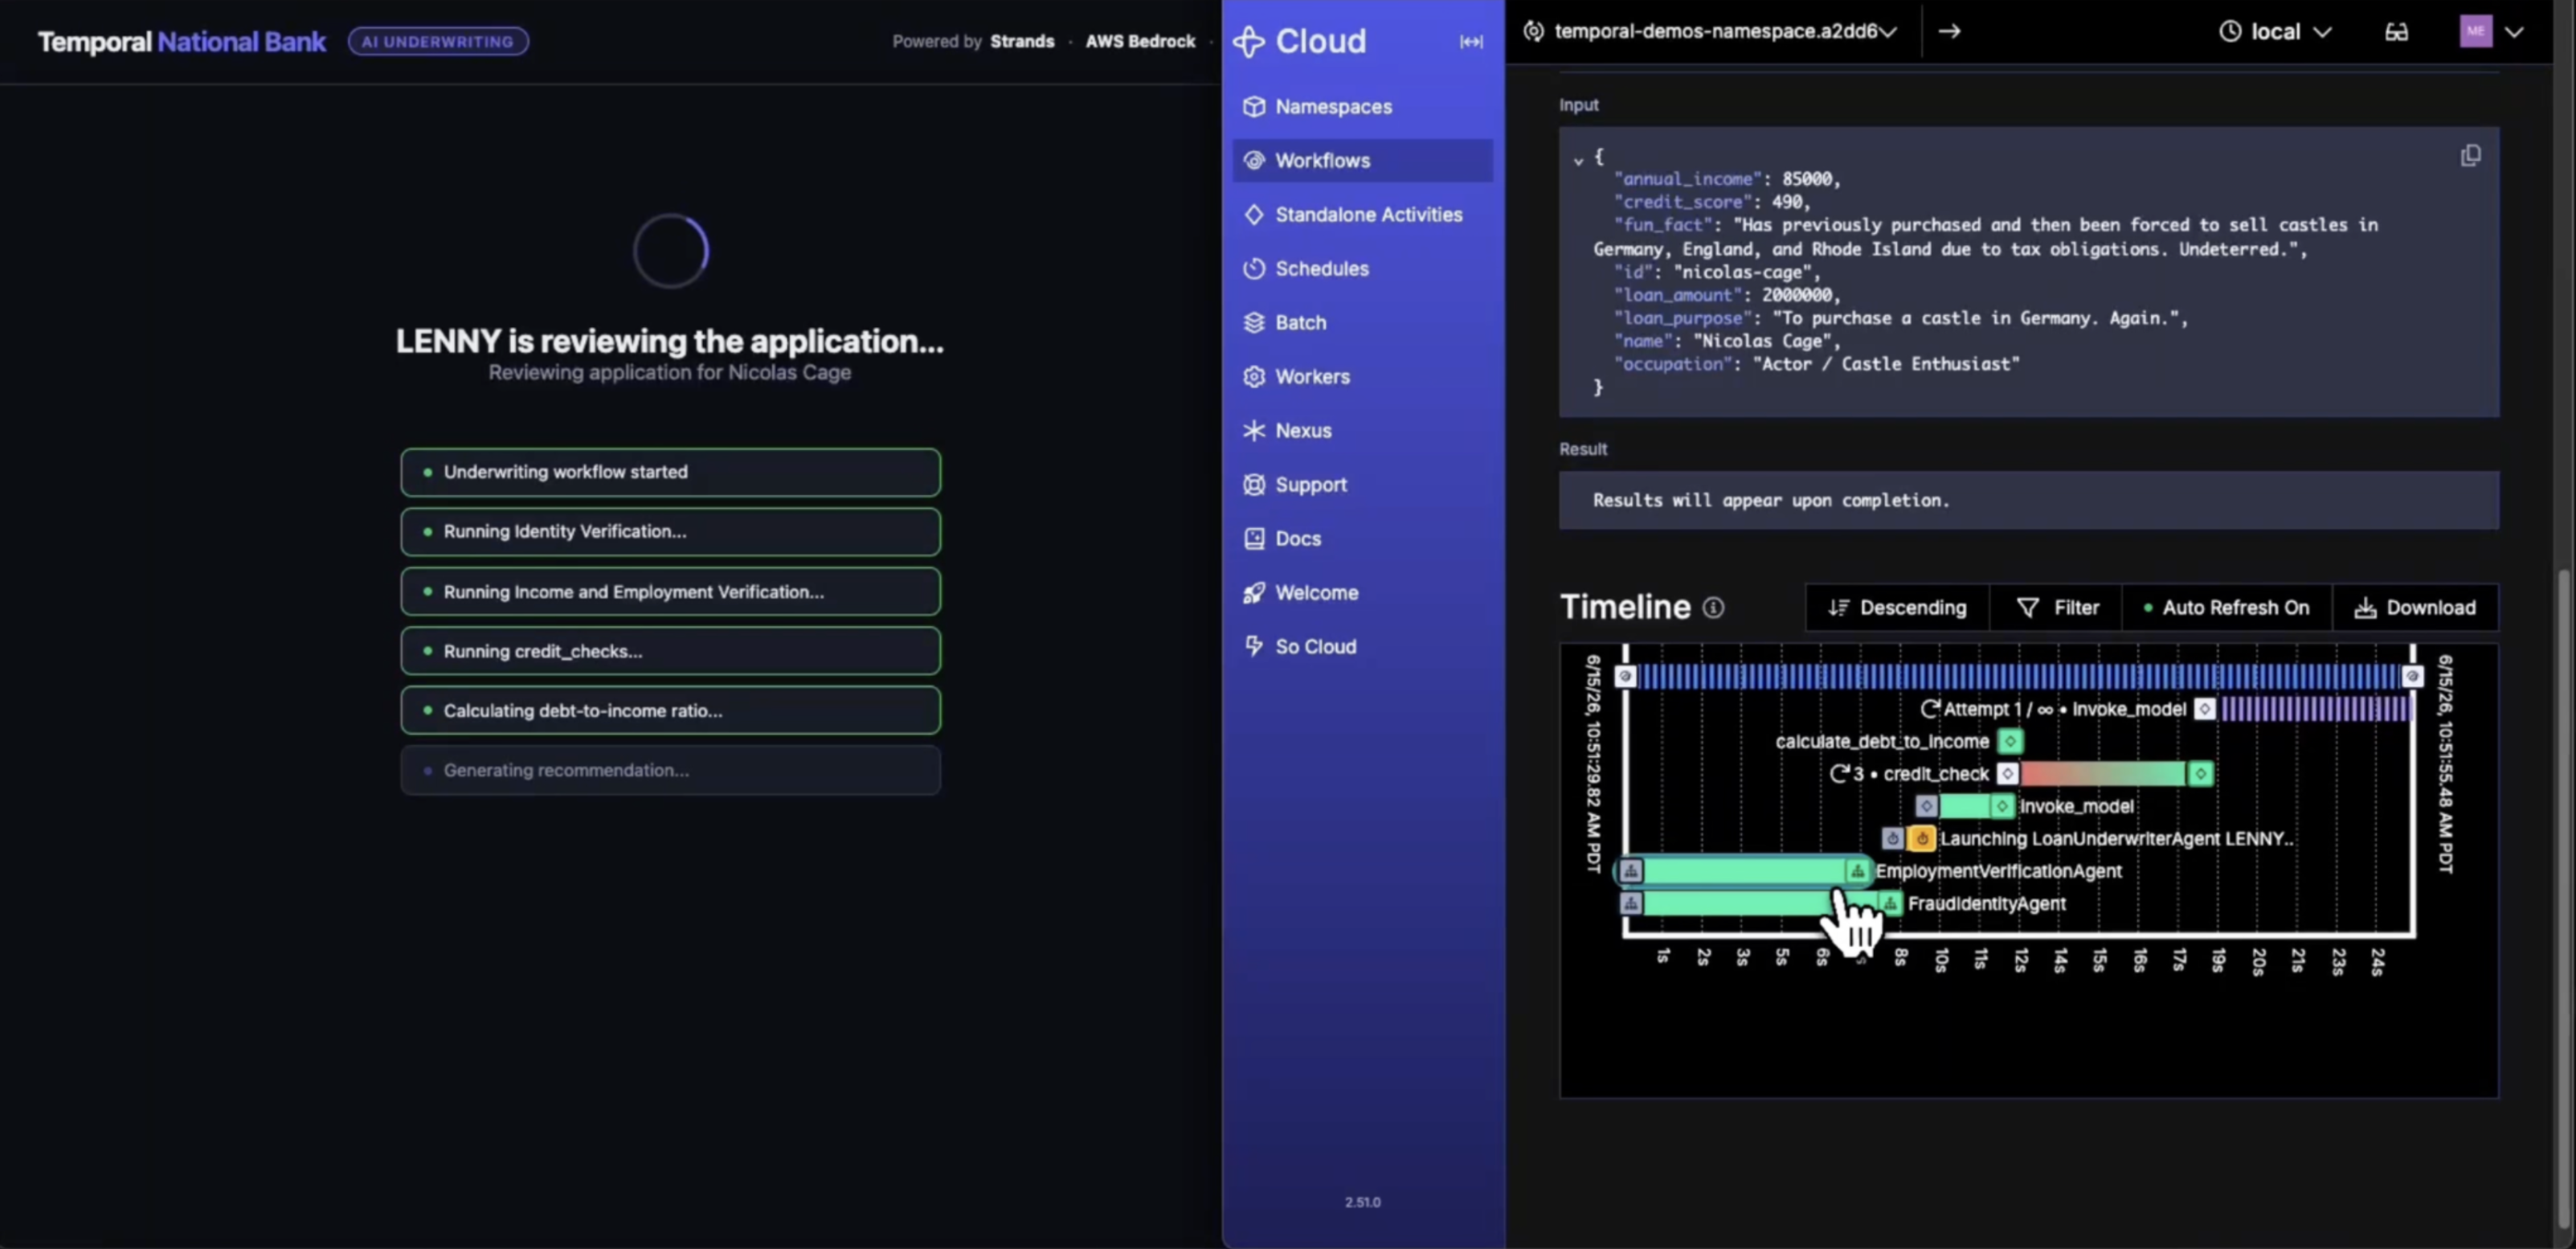Go to Nexus in sidebar
The height and width of the screenshot is (1249, 2576).
tap(1363, 430)
